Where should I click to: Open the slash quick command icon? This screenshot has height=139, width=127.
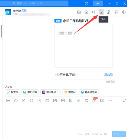pyautogui.click(x=39, y=101)
